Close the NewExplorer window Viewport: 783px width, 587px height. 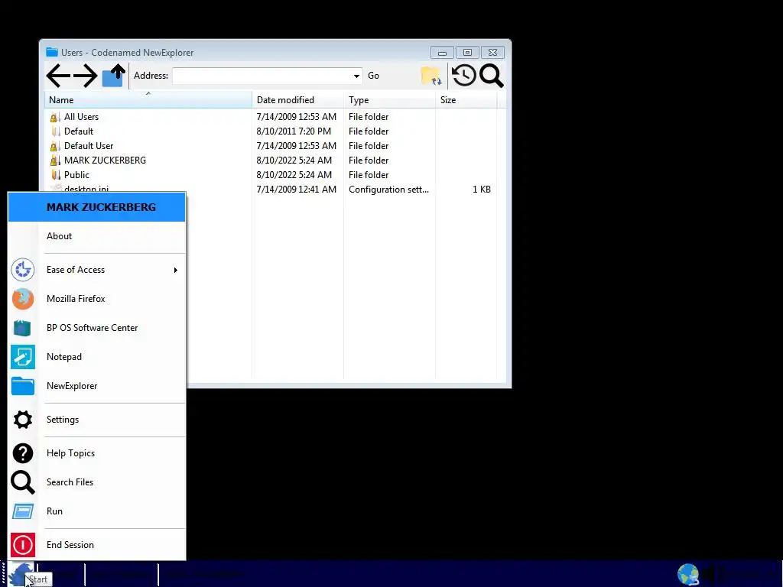click(493, 53)
